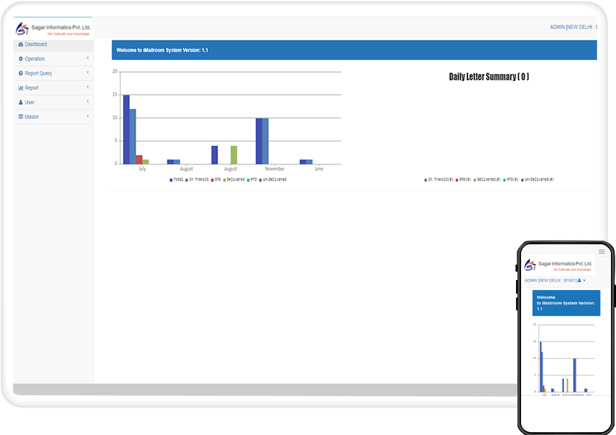Click the July red OFD bar
Viewport: 616px width, 435px height.
tap(139, 159)
